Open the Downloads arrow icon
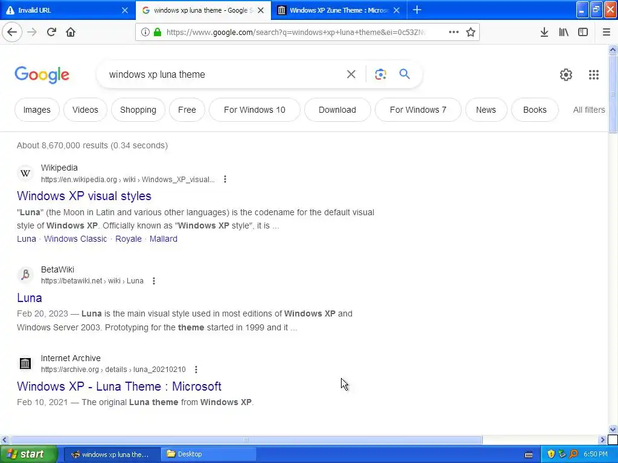 coord(544,32)
